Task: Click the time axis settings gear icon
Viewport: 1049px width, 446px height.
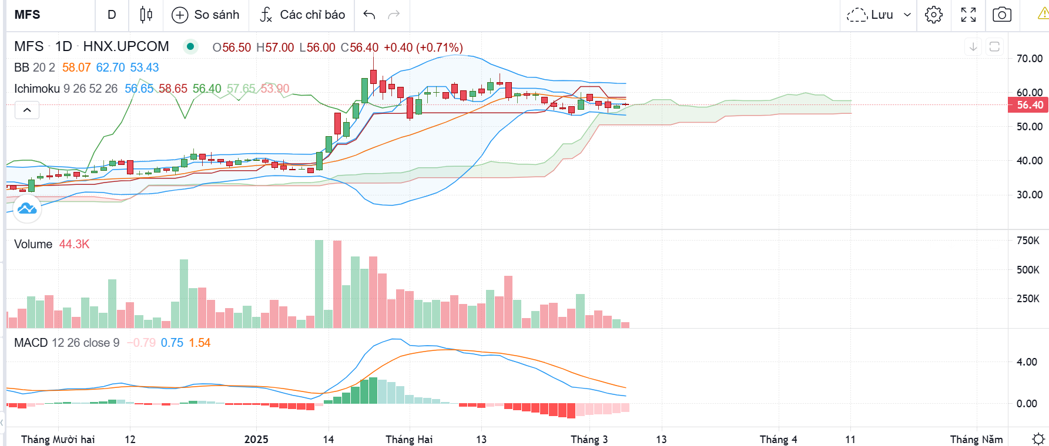Action: 1038,439
